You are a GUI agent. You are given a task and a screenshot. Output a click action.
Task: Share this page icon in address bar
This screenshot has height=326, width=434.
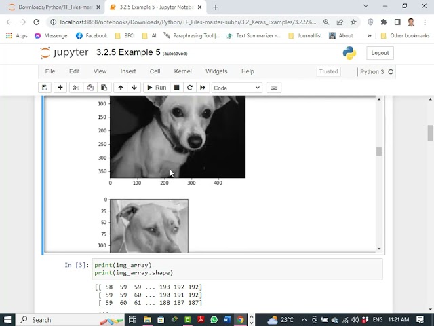(340, 22)
